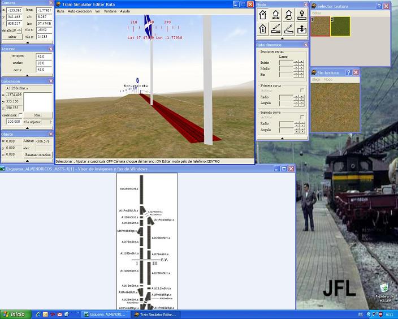398x319 pixels.
Task: Select the object info house icon
Action: pyautogui.click(x=263, y=28)
